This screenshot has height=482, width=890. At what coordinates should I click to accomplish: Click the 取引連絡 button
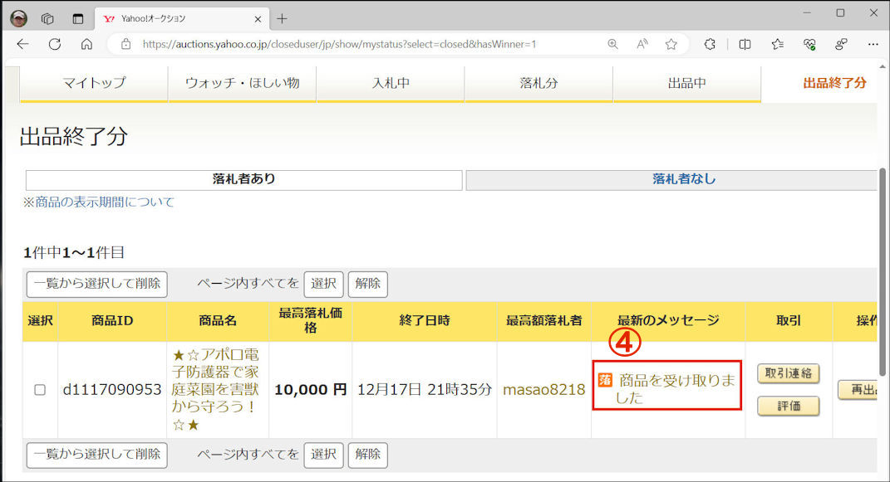[788, 374]
